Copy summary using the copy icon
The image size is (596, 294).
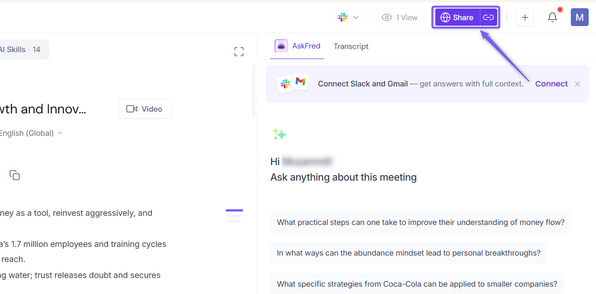[x=15, y=175]
